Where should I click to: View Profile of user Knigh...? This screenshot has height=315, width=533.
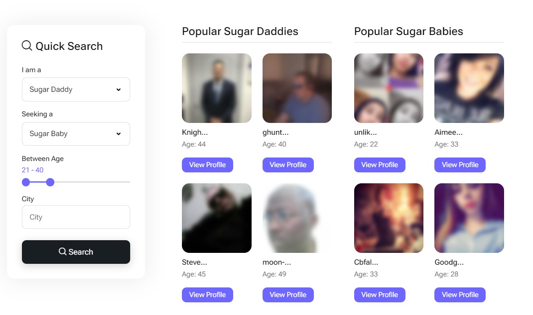coord(207,165)
